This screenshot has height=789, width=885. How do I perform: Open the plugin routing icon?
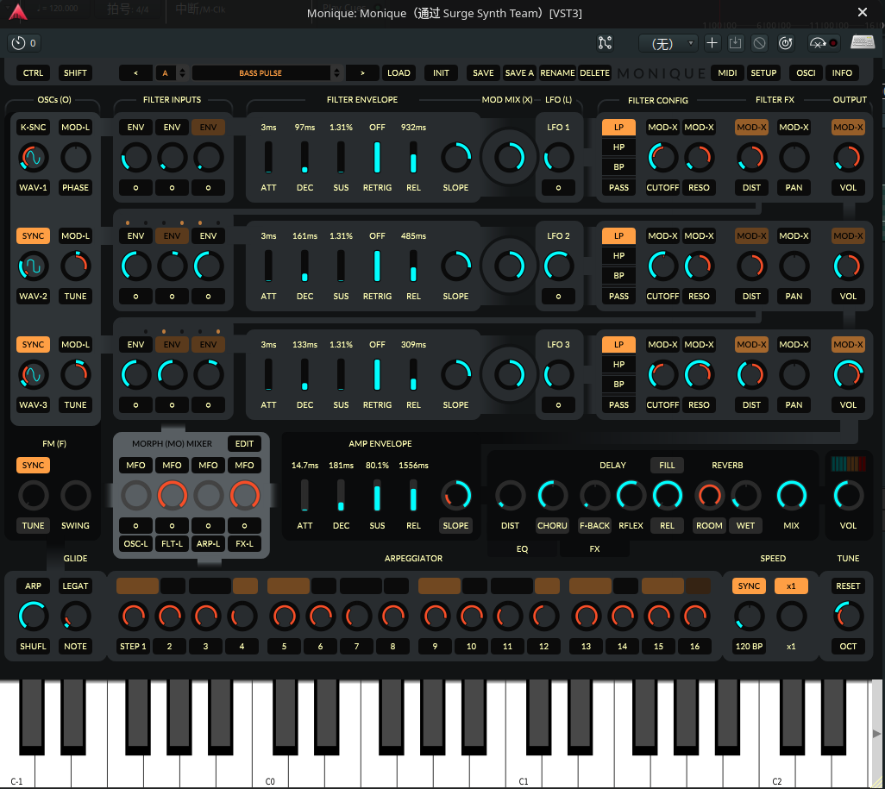click(605, 43)
